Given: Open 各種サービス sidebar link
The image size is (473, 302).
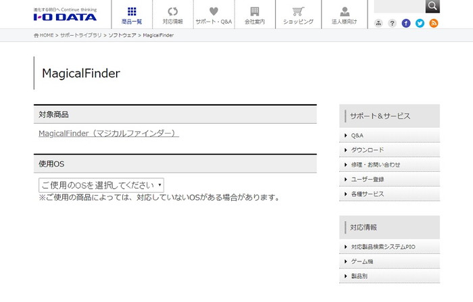Looking at the screenshot, I should [x=389, y=194].
